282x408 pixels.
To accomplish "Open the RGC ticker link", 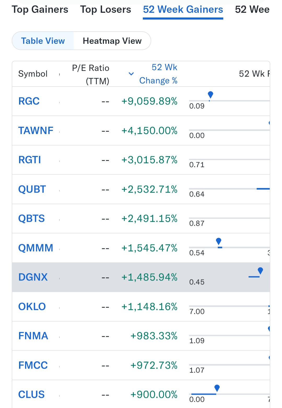I will (29, 101).
